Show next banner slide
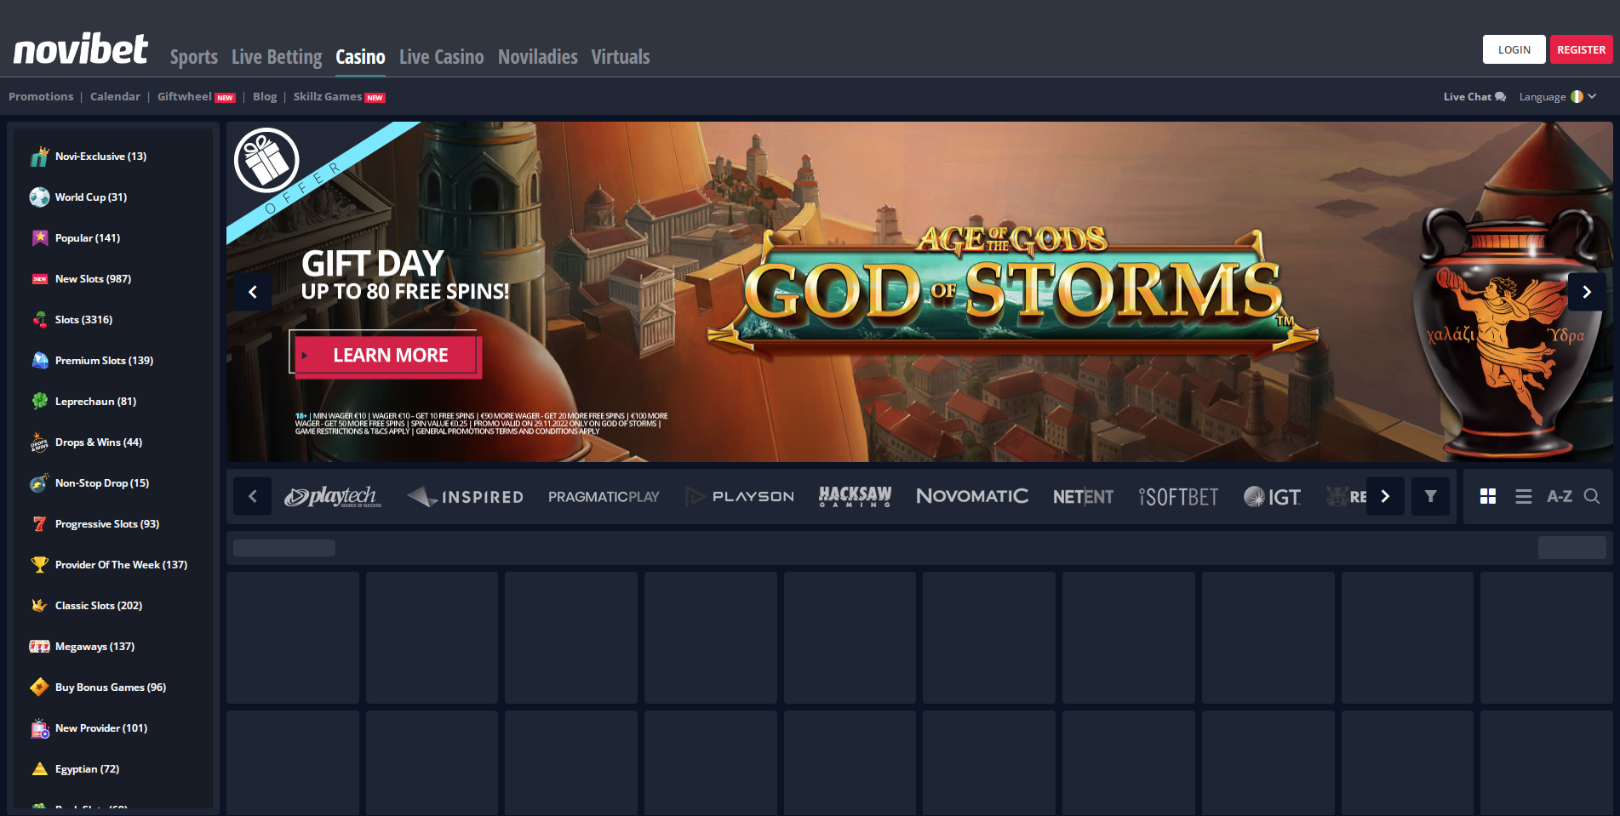 [1587, 292]
